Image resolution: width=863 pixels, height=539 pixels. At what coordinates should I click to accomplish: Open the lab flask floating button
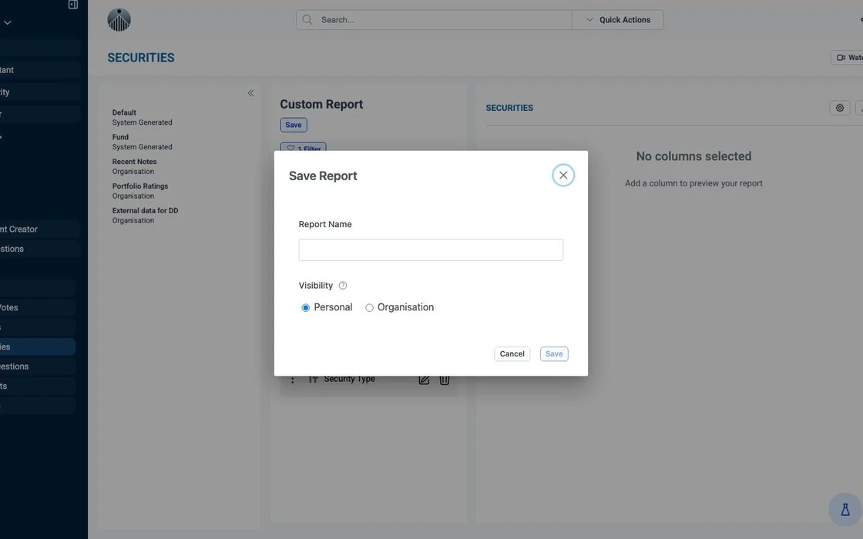845,510
